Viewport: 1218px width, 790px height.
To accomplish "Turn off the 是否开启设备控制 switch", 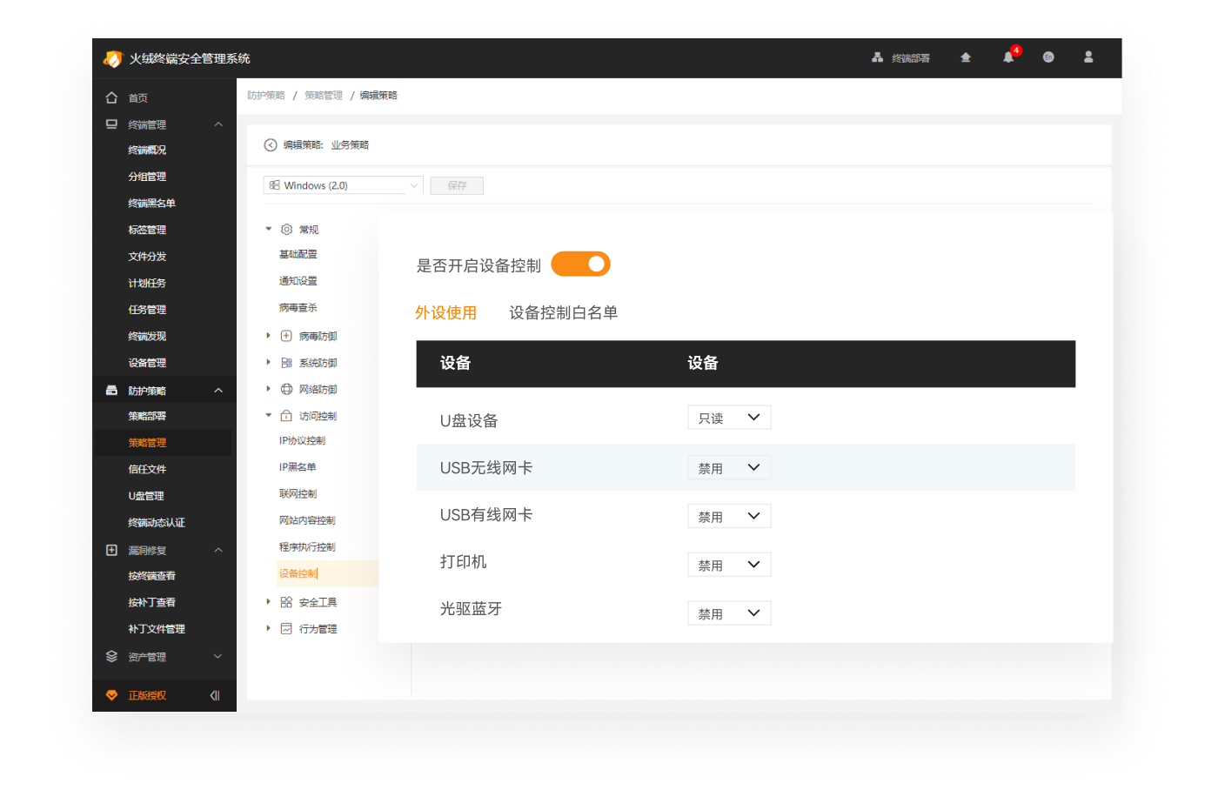I will 580,263.
